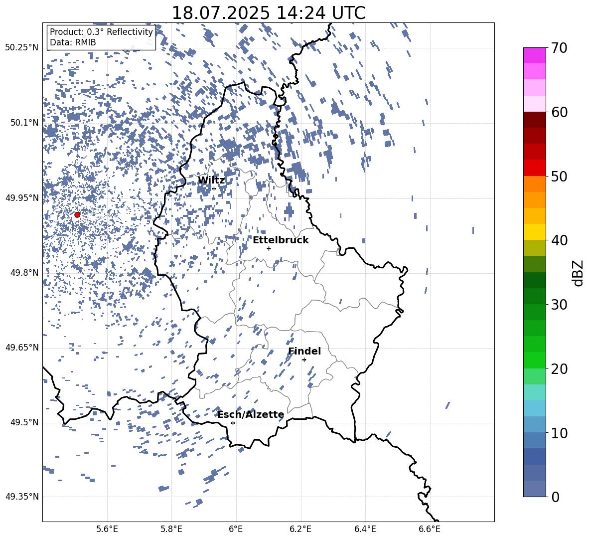This screenshot has width=590, height=539.
Task: Click the 70 colorbar tick label
Action: pos(559,48)
